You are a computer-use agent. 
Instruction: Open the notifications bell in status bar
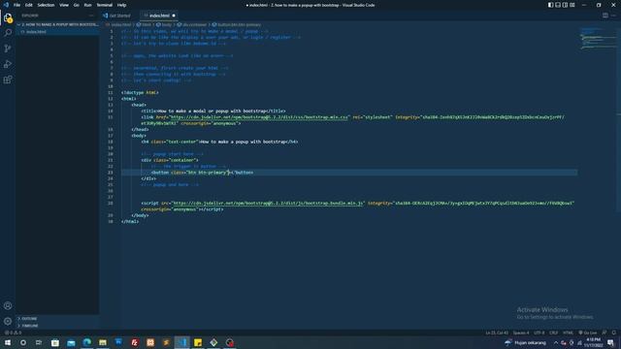(x=613, y=333)
